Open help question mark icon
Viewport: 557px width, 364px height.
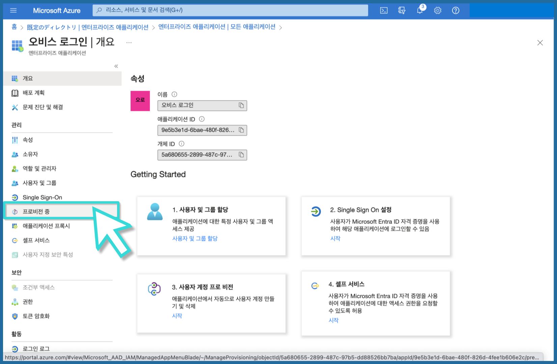pos(455,10)
